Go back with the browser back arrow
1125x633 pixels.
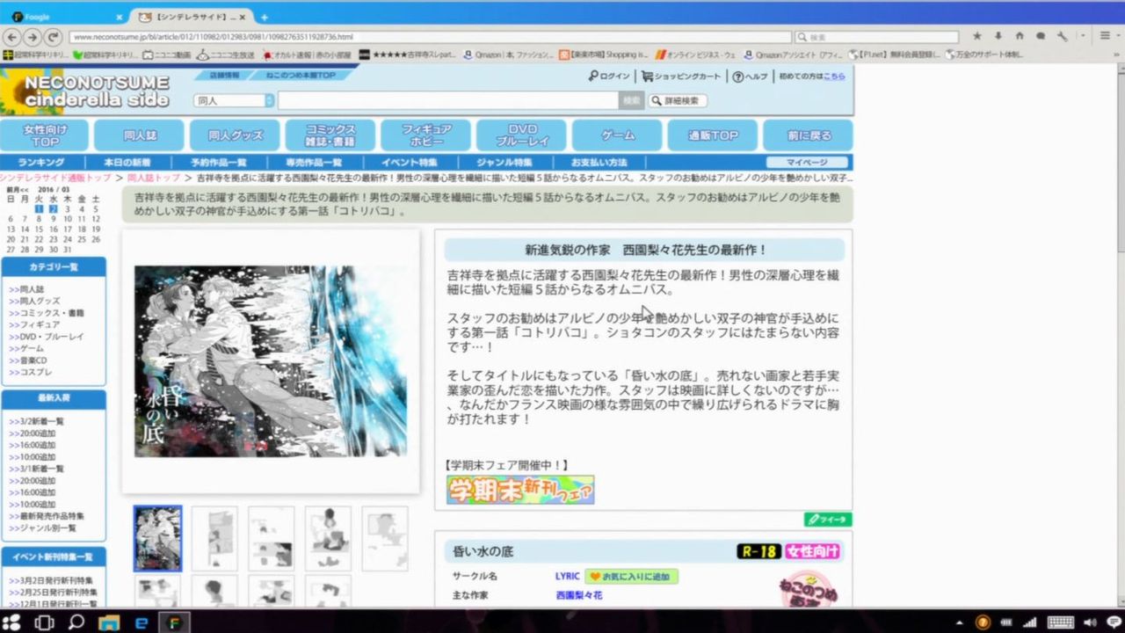point(12,37)
